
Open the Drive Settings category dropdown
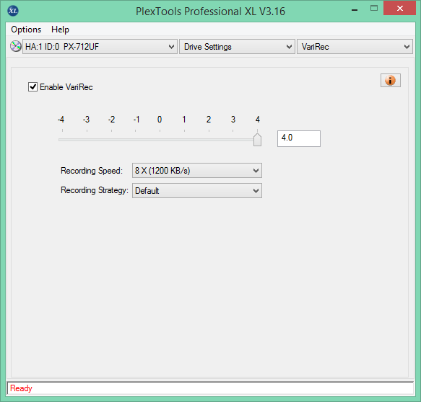(237, 47)
